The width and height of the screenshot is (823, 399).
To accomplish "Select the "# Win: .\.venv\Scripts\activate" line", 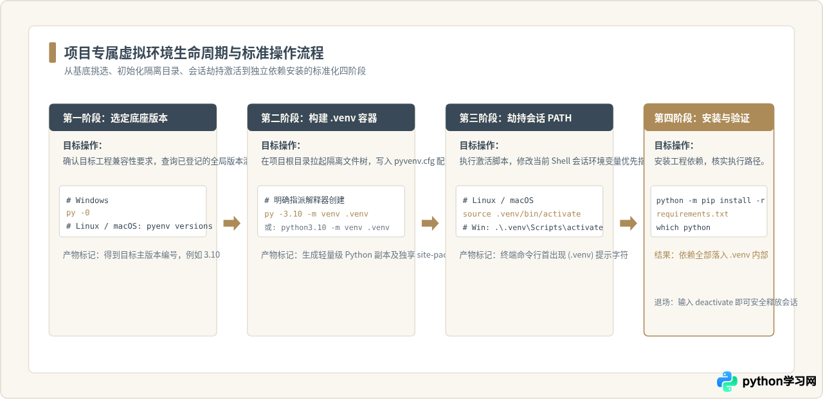I will click(533, 227).
